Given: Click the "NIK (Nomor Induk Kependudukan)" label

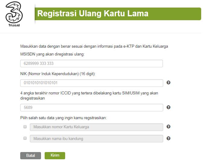Looking at the screenshot, I should pyautogui.click(x=58, y=74).
